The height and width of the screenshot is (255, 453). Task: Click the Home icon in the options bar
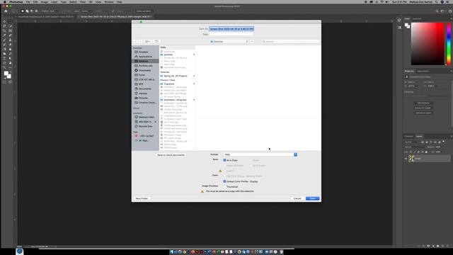[6, 11]
